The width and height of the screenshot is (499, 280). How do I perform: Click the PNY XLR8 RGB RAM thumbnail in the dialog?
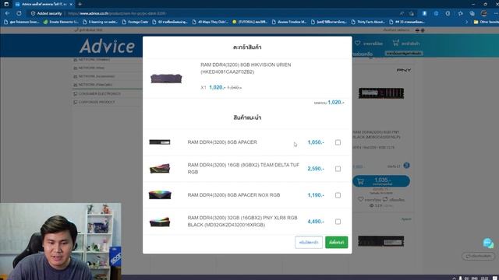click(160, 221)
